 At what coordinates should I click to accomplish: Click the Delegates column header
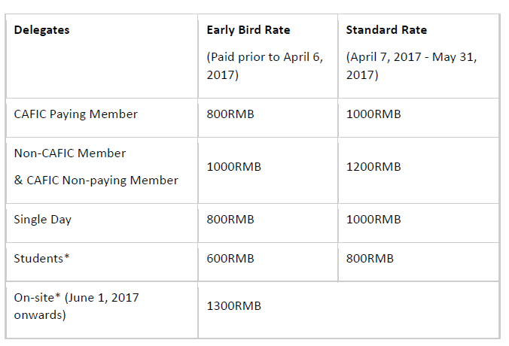pyautogui.click(x=41, y=30)
